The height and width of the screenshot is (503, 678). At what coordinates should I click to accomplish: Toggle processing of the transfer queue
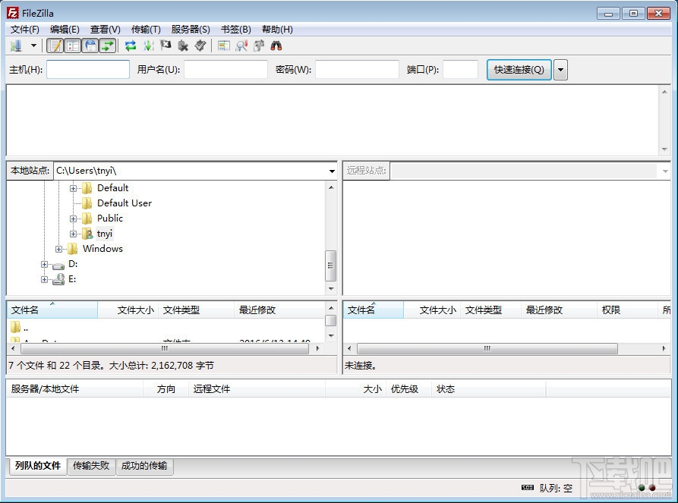coord(148,46)
